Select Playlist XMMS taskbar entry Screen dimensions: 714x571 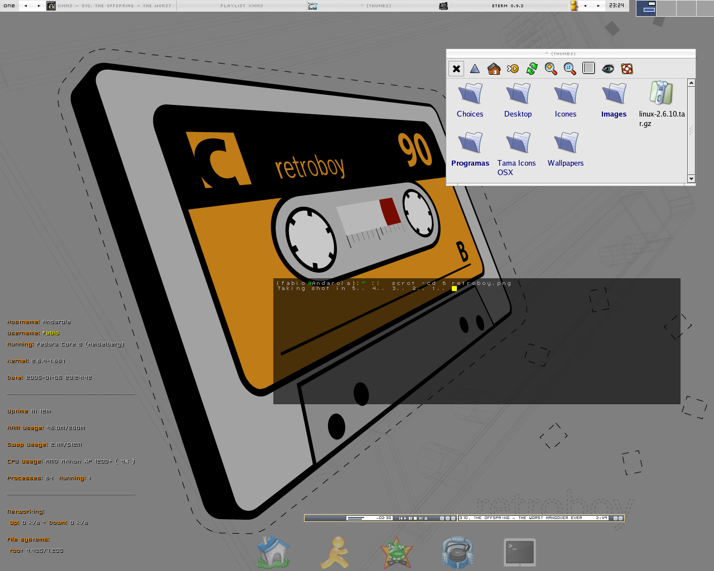pos(242,6)
